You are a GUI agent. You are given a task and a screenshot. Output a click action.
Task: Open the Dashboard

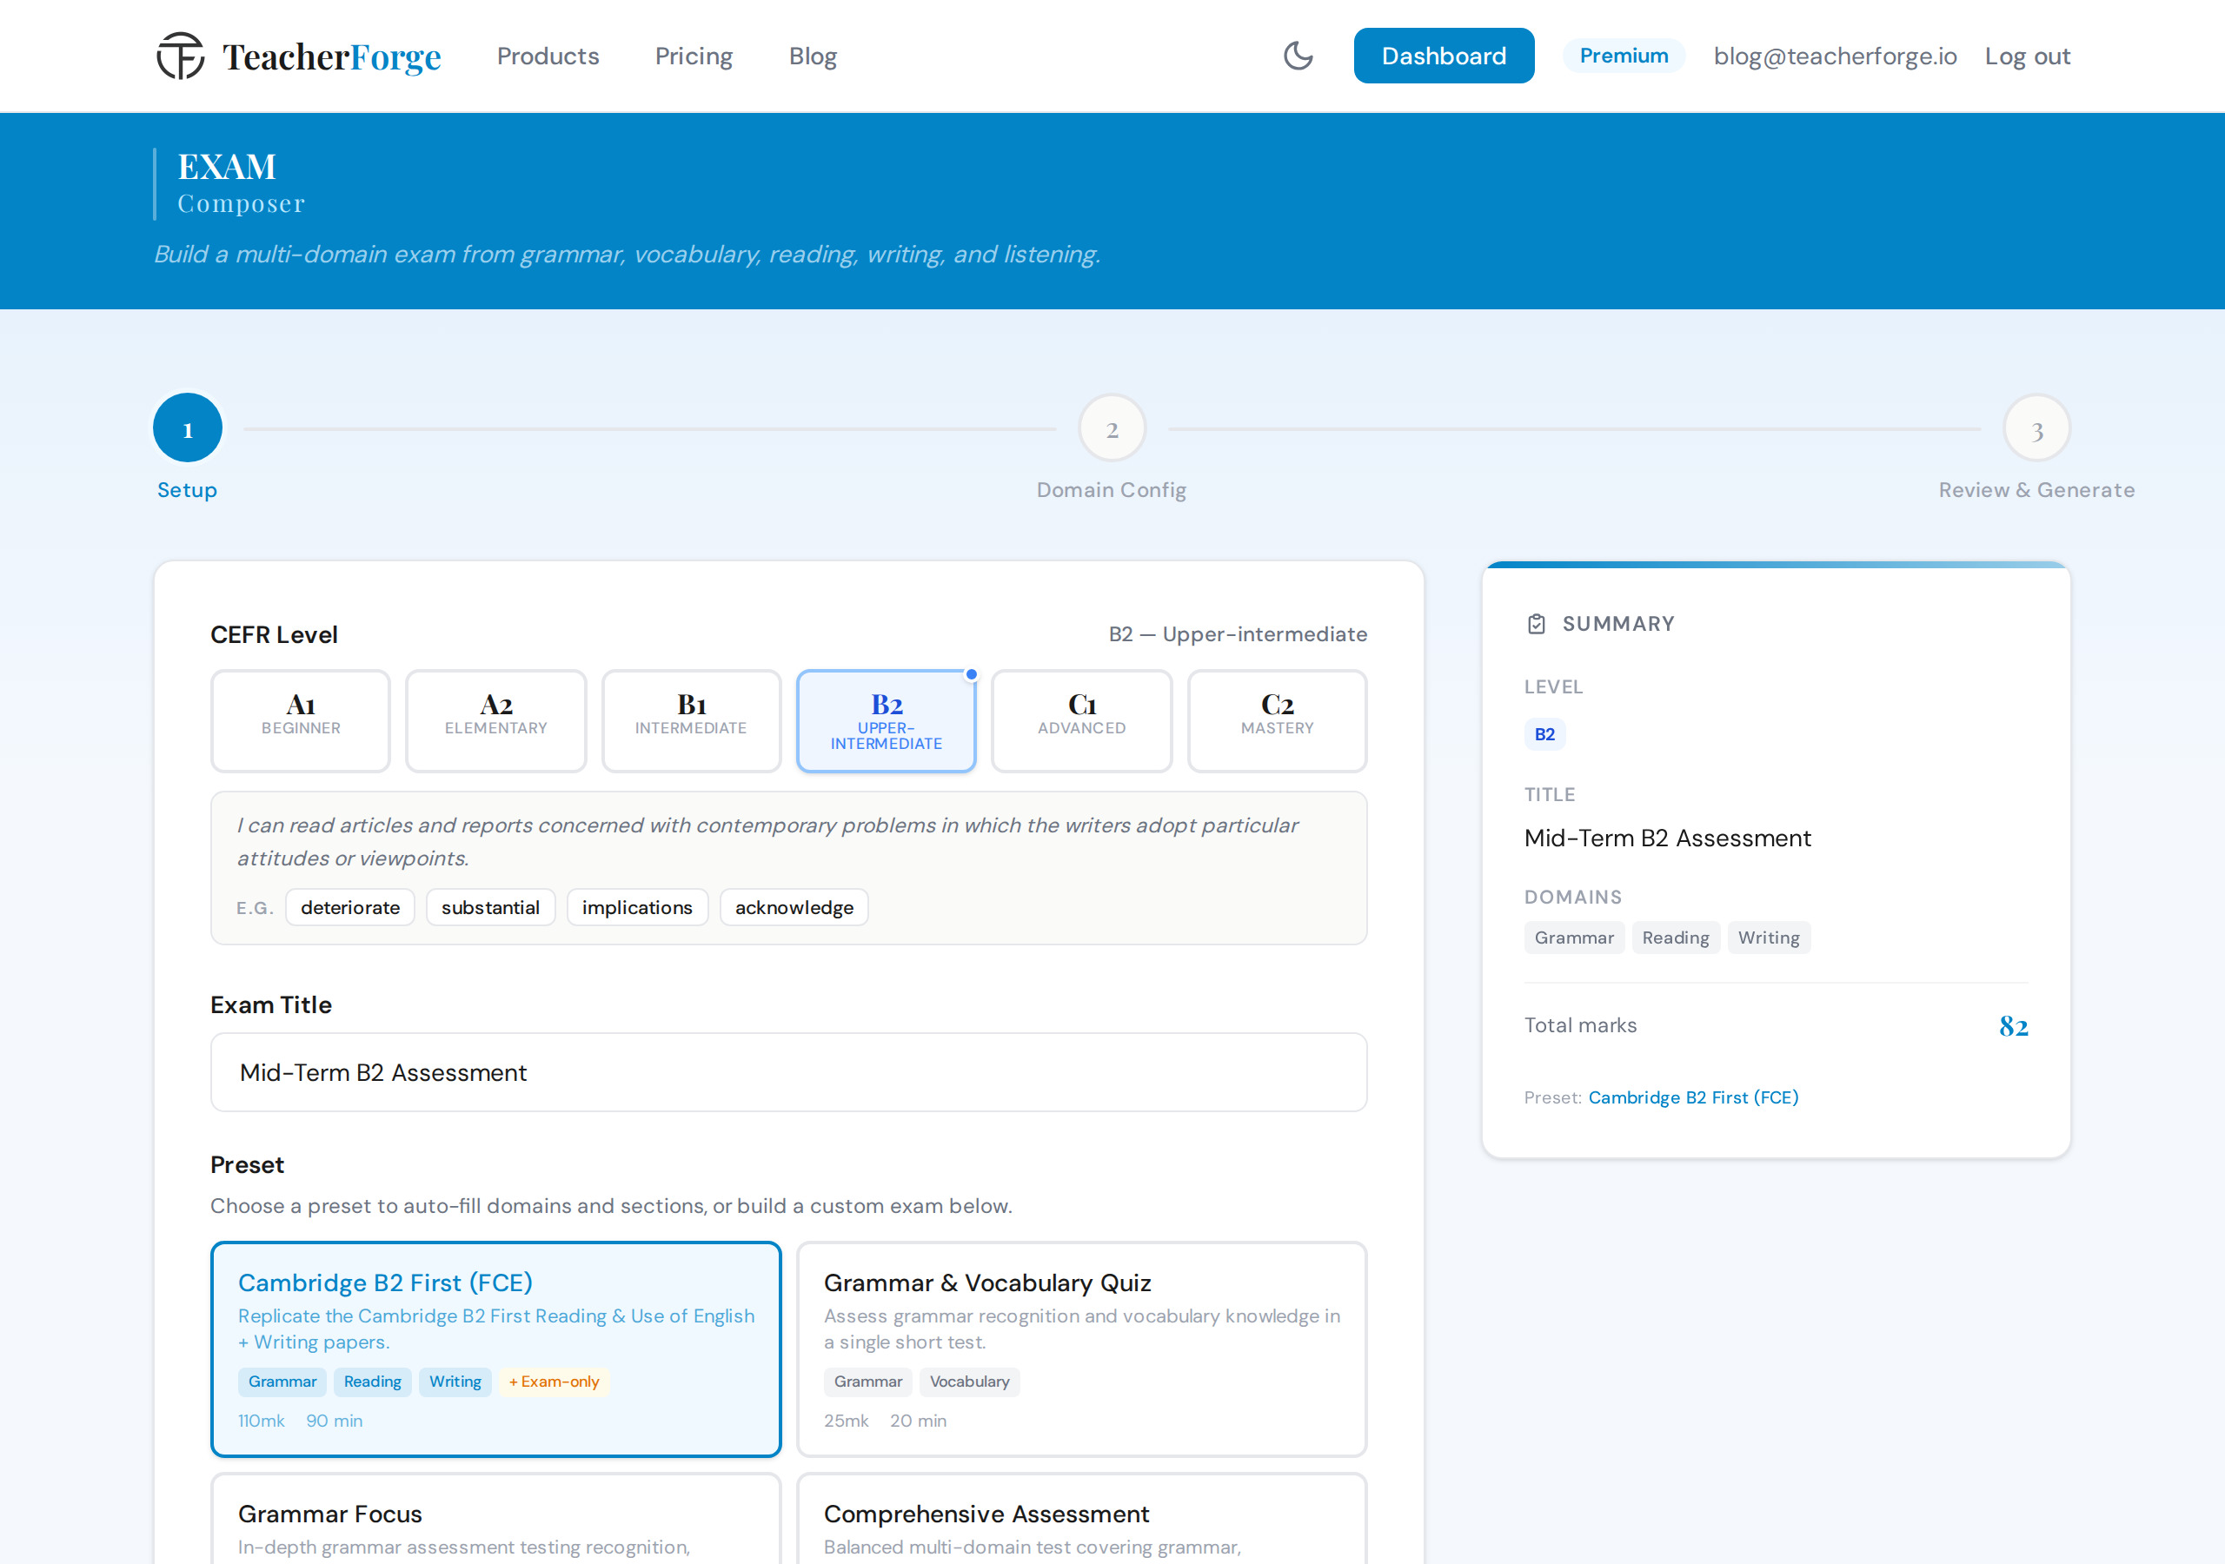[1443, 56]
